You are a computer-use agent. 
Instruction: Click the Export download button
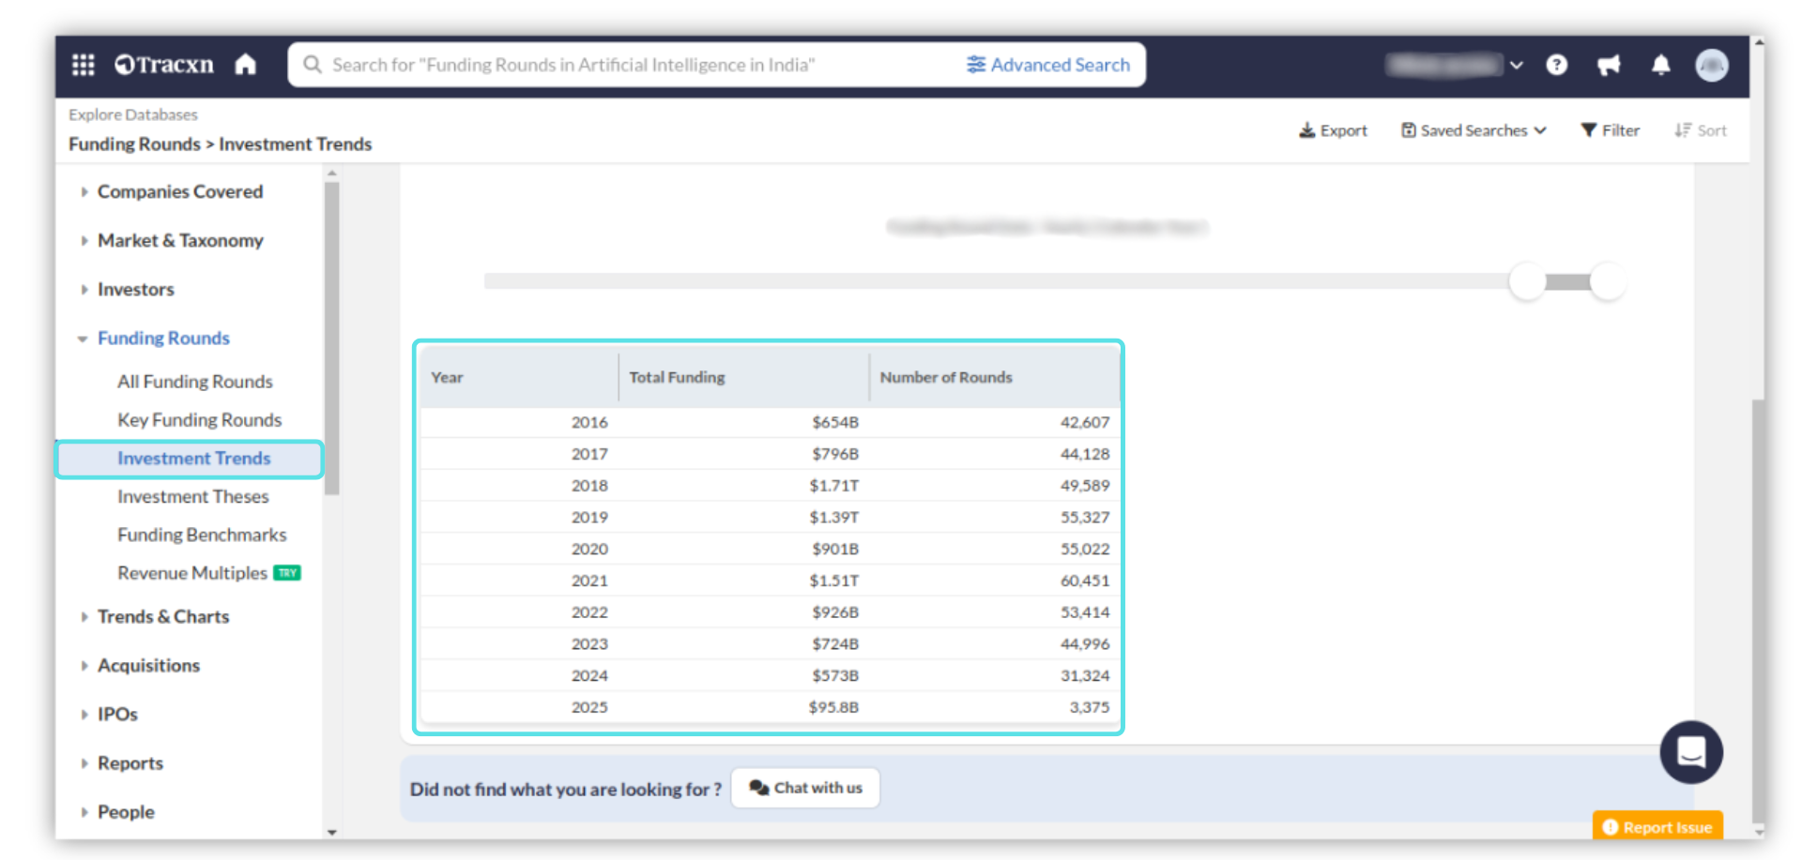(x=1333, y=130)
